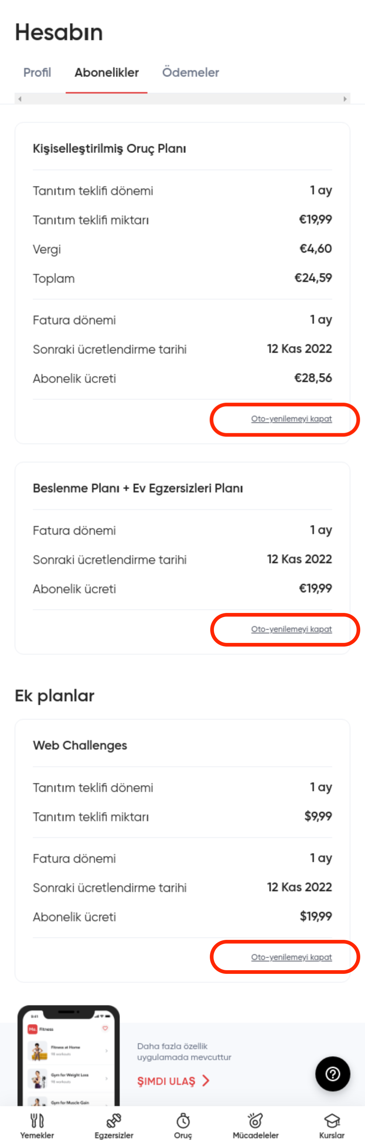Screen dimensions: 365x1147
Task: Open the Ödemeler tab
Action: coord(190,72)
